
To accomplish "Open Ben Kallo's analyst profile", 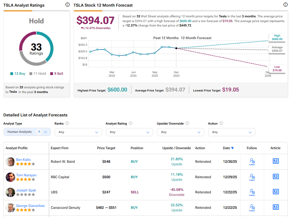I will click(24, 160).
